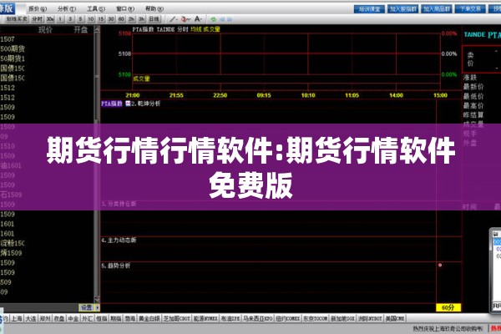
Task: Open the 帮助 menu
Action: [x=154, y=9]
